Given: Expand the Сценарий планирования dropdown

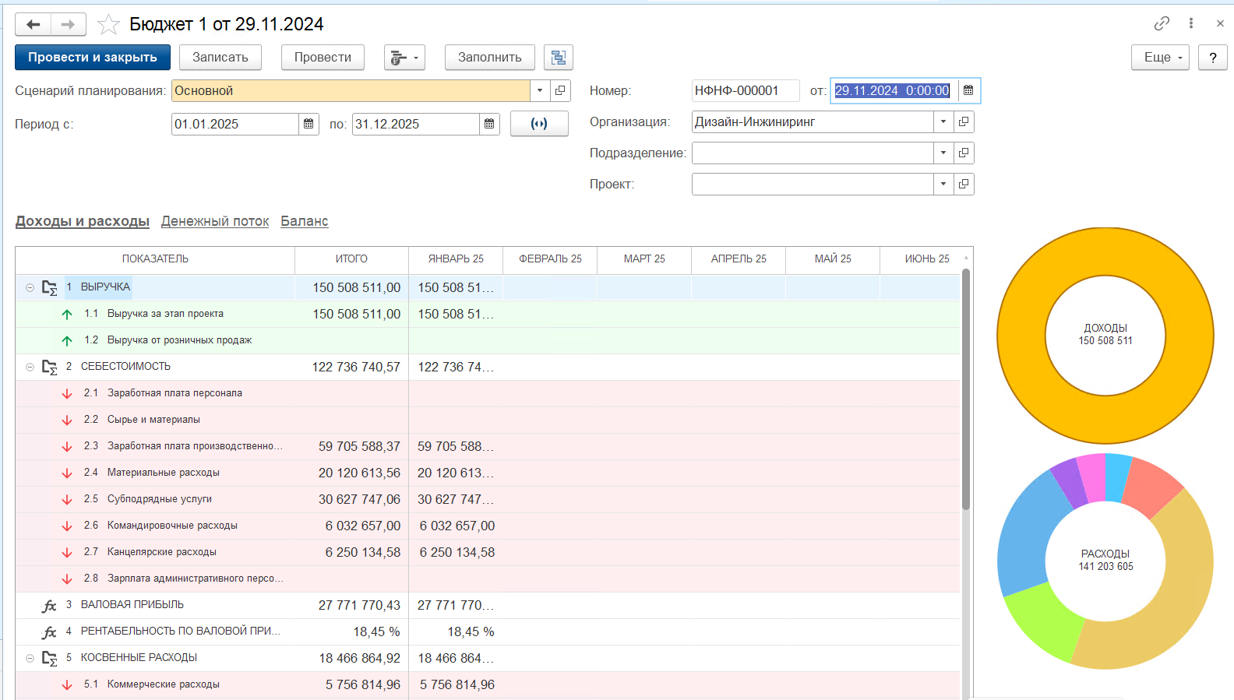Looking at the screenshot, I should point(540,91).
